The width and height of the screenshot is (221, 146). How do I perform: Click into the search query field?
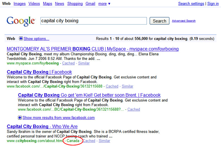click(x=94, y=21)
